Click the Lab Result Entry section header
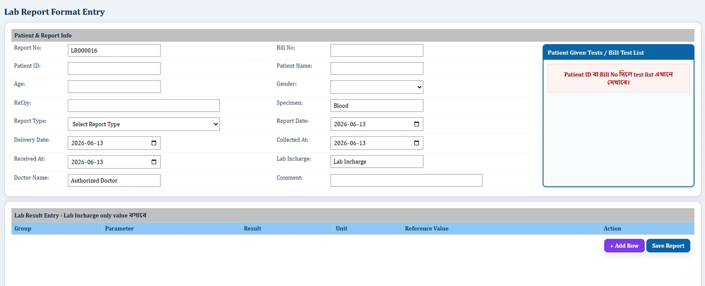705x286 pixels. 353,215
